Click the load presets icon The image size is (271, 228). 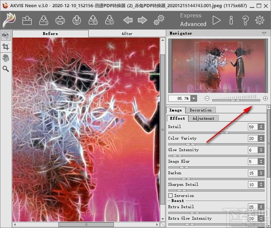click(93, 21)
